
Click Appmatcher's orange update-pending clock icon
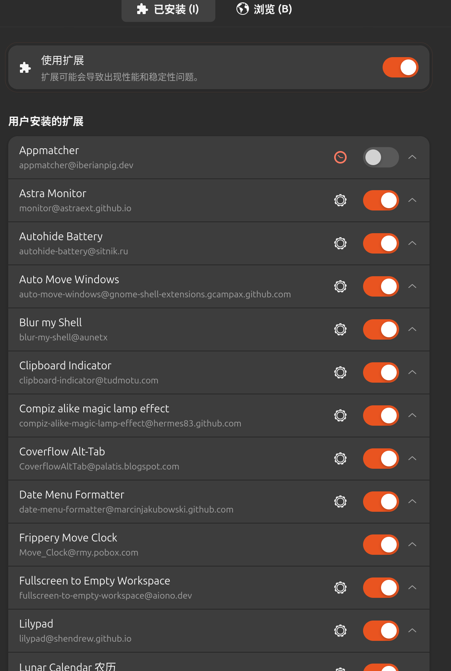[x=340, y=157]
